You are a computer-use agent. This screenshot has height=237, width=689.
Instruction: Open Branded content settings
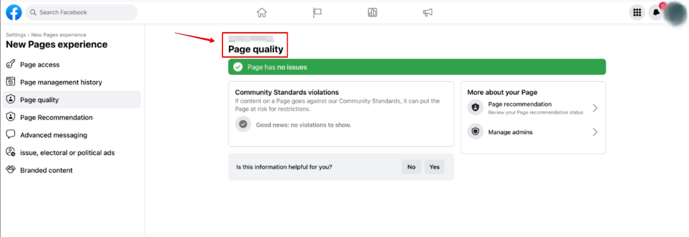(46, 170)
